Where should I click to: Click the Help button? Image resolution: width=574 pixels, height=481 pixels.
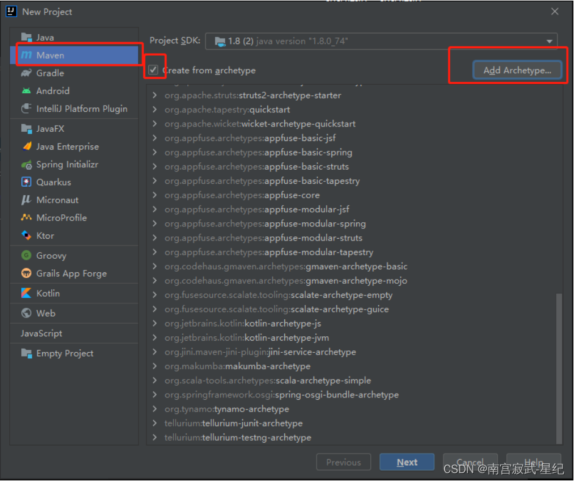tap(533, 462)
